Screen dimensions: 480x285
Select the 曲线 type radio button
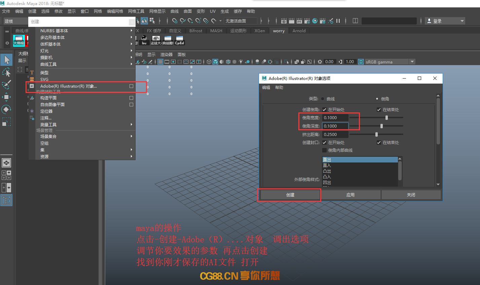(x=323, y=99)
